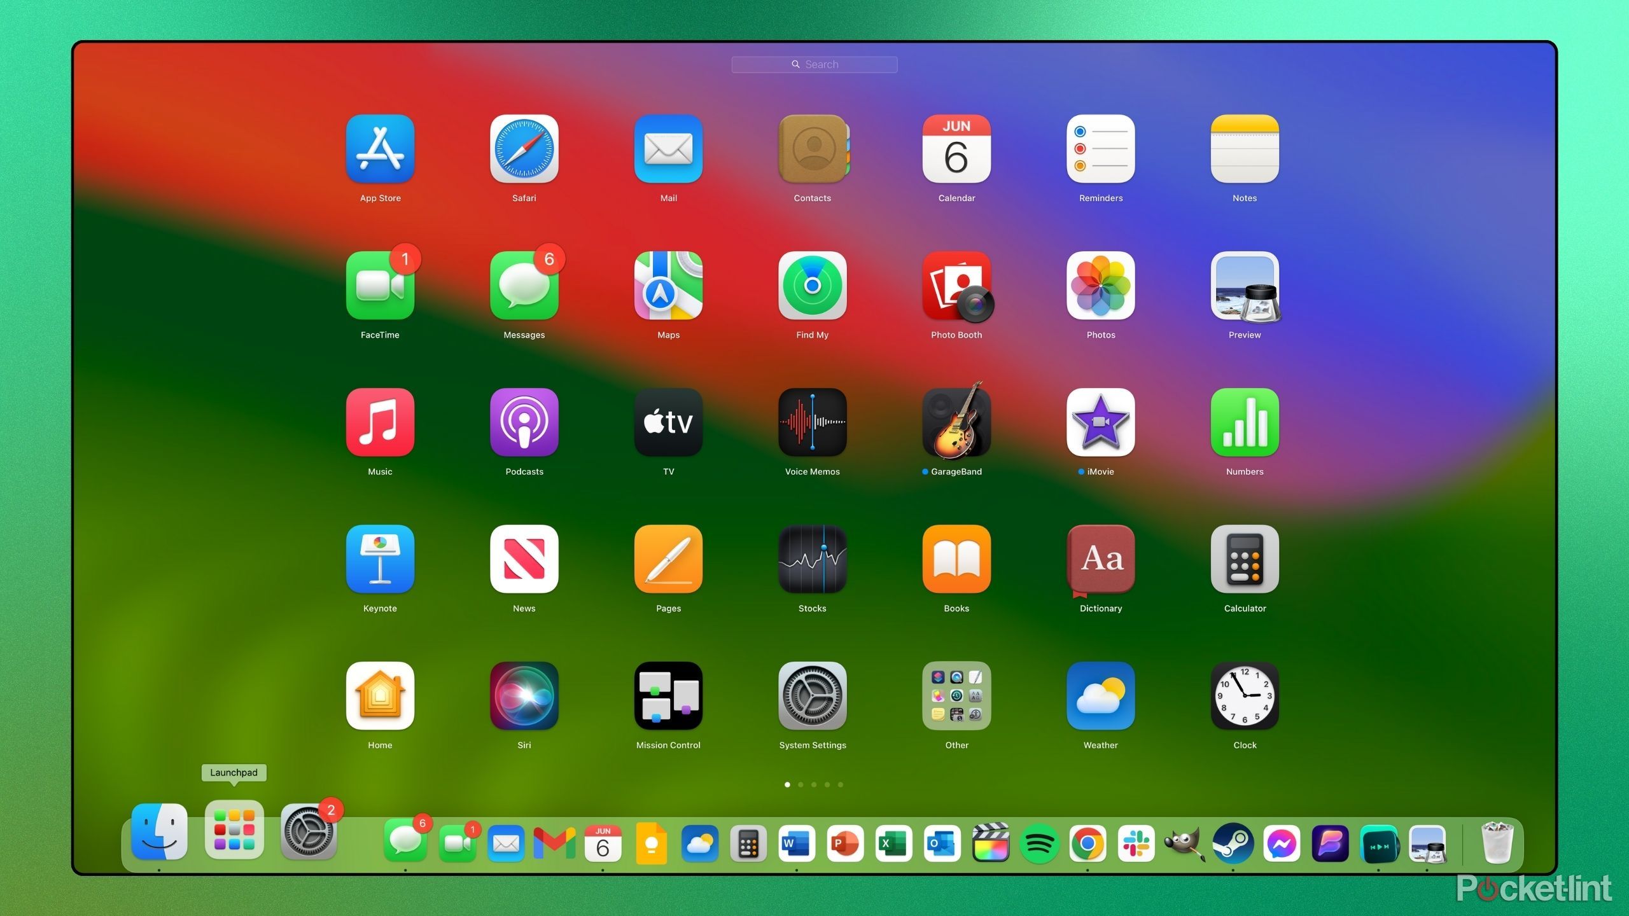Launch System Settings preferences
1629x916 pixels.
(813, 695)
